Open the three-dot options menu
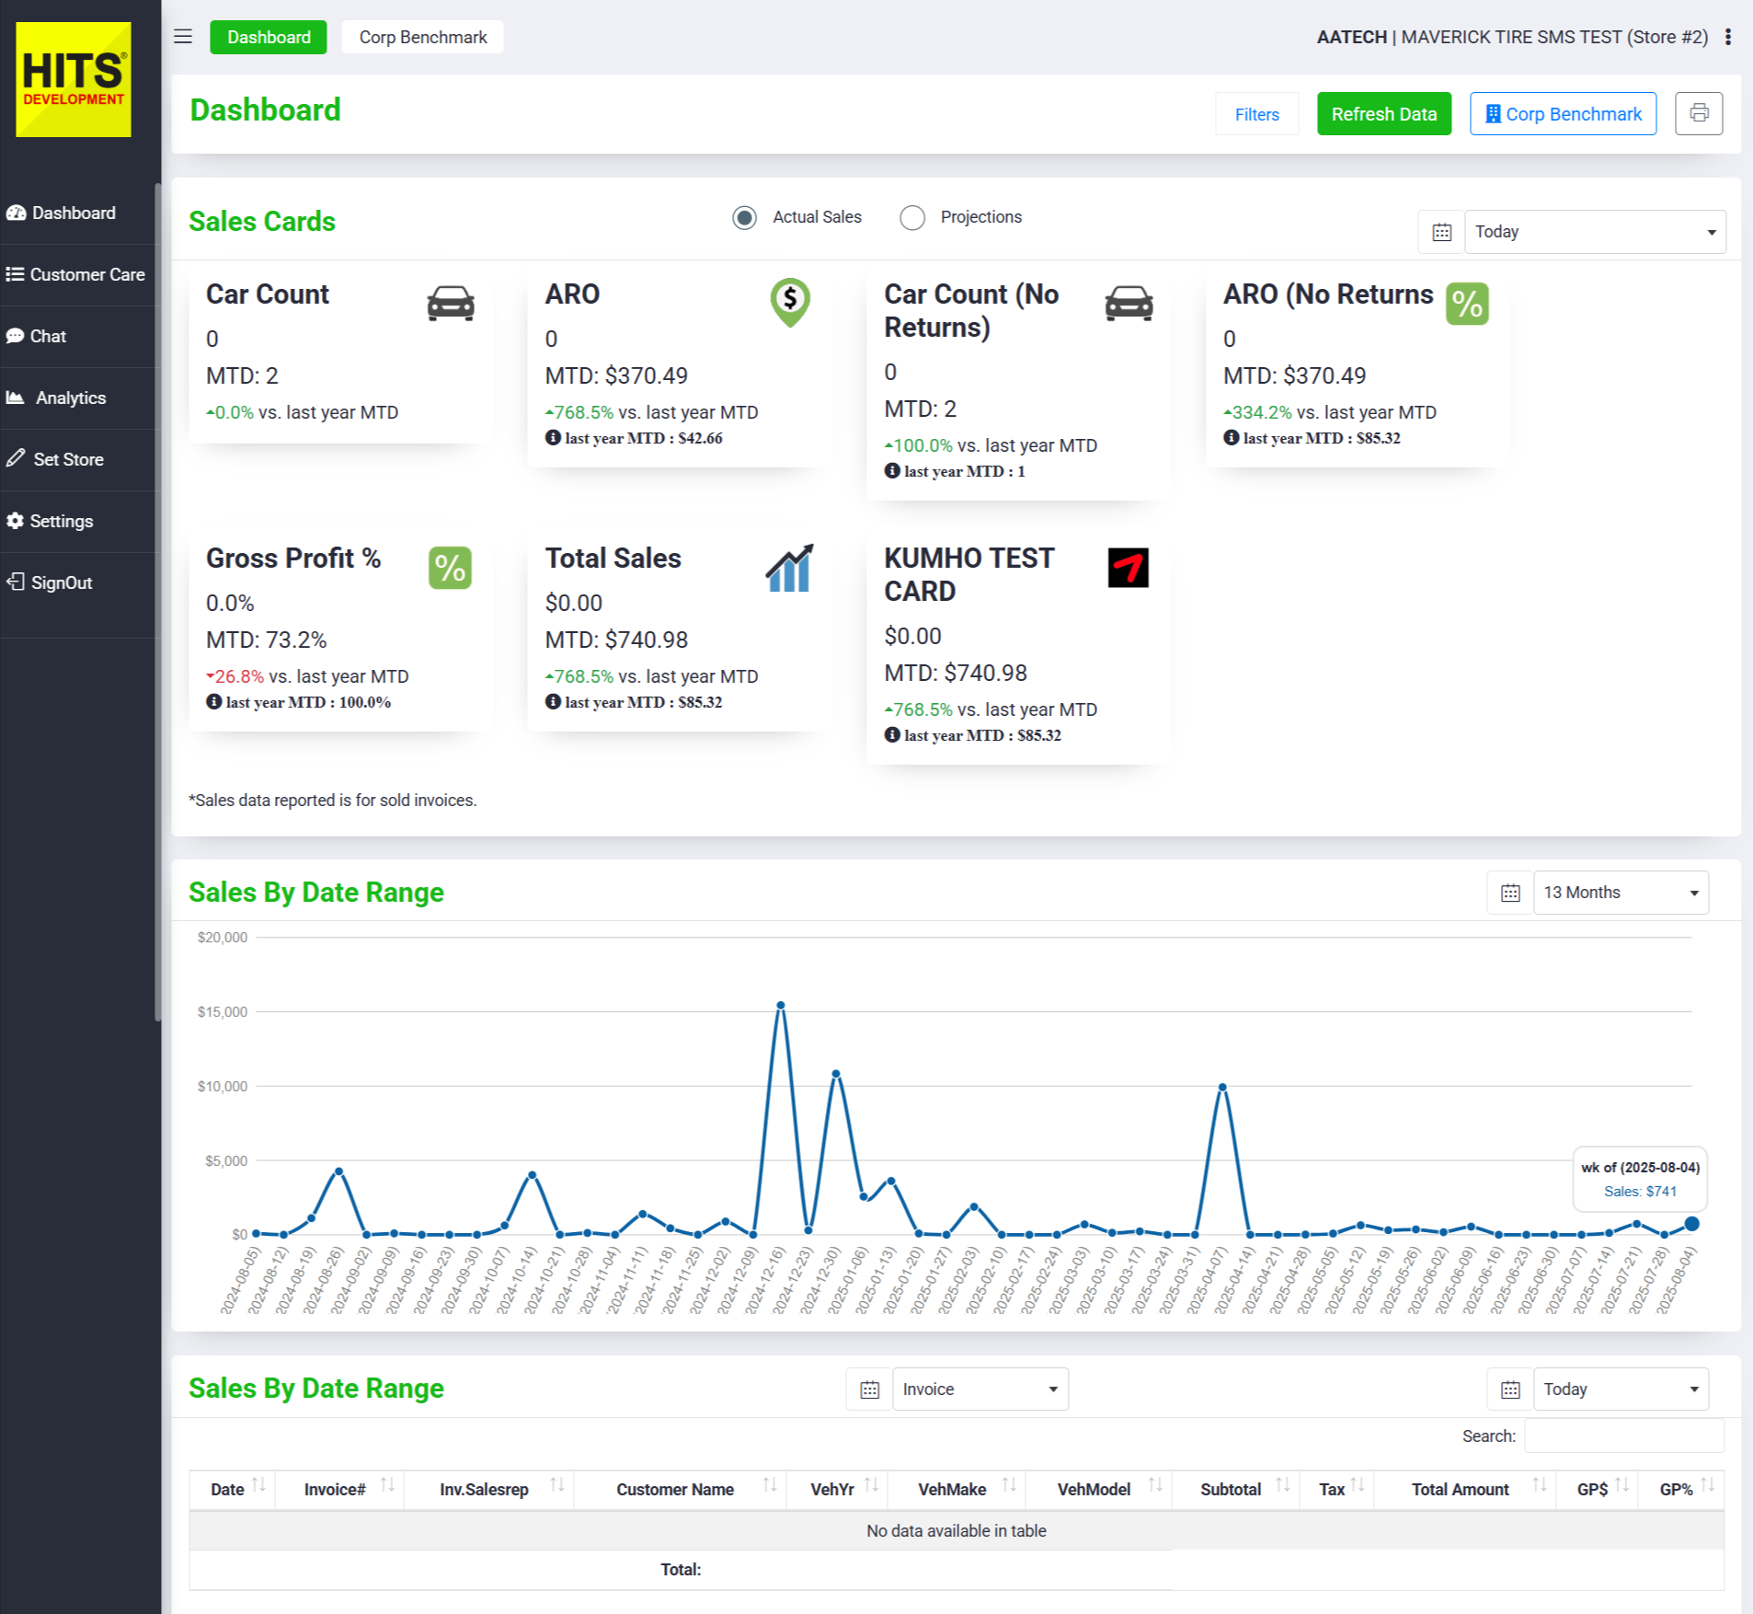The width and height of the screenshot is (1753, 1614). 1728,37
